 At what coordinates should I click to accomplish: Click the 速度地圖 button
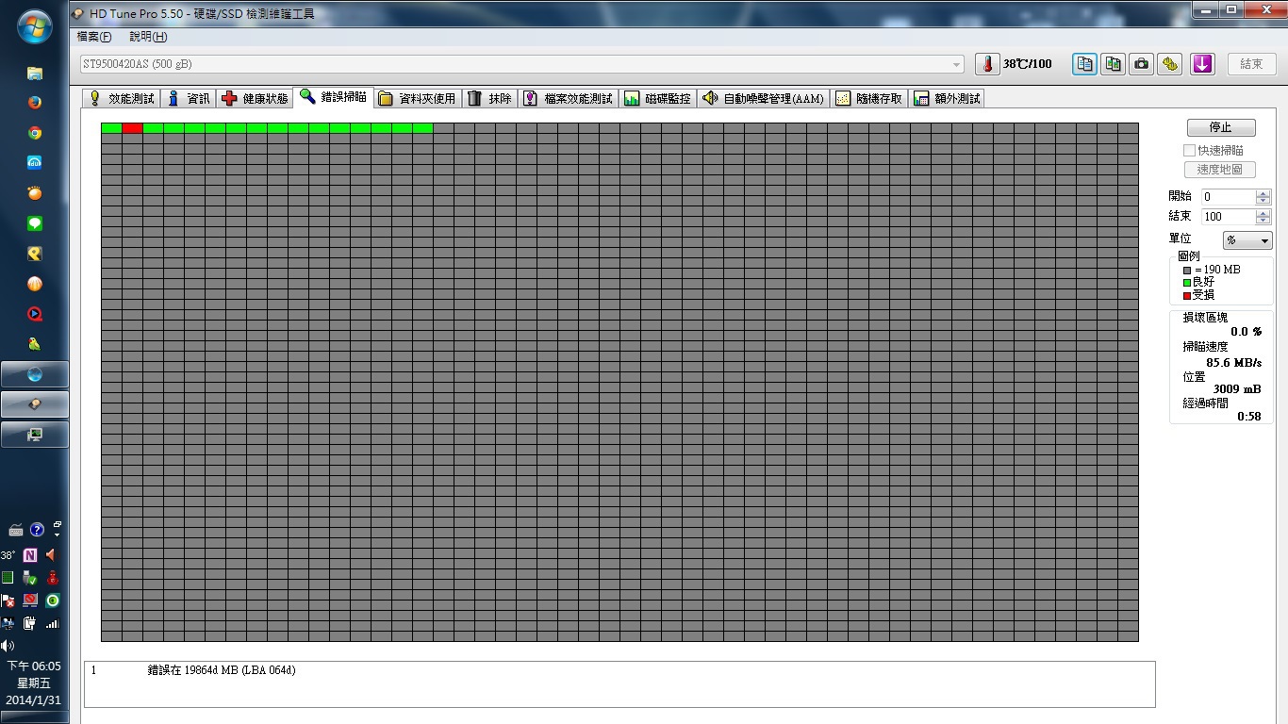[1219, 170]
